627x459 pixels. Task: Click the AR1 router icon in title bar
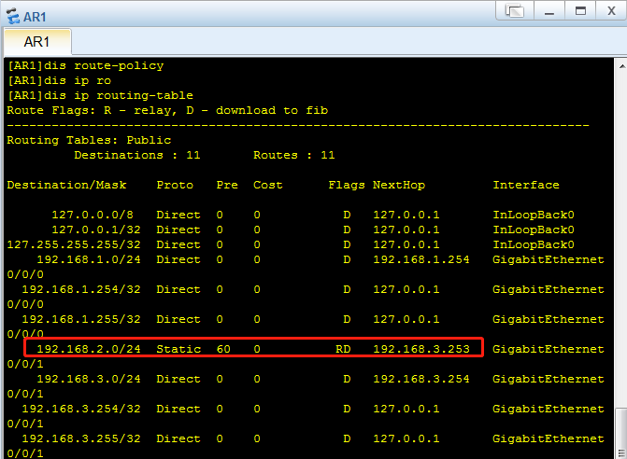13,16
